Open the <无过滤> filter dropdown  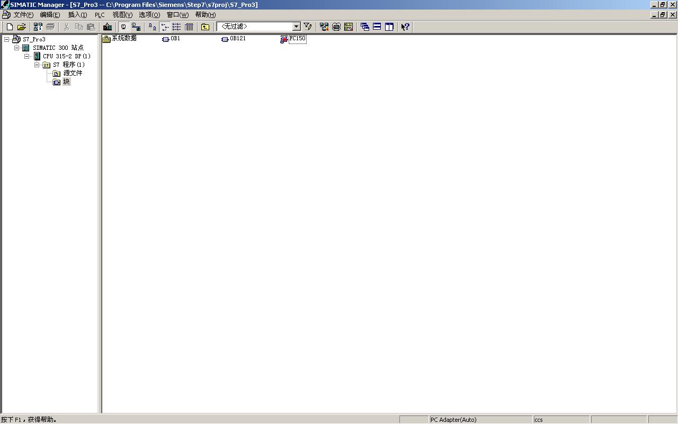[296, 26]
